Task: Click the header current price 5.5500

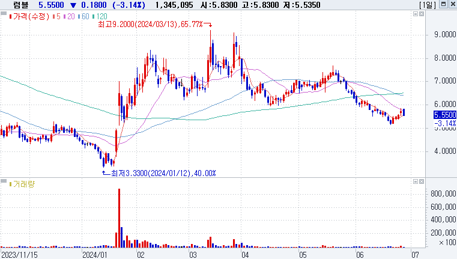Action: [x=51, y=5]
